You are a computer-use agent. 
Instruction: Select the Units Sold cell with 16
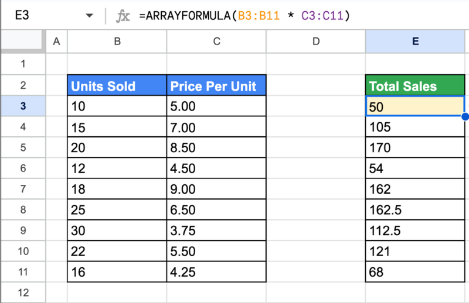tap(117, 272)
